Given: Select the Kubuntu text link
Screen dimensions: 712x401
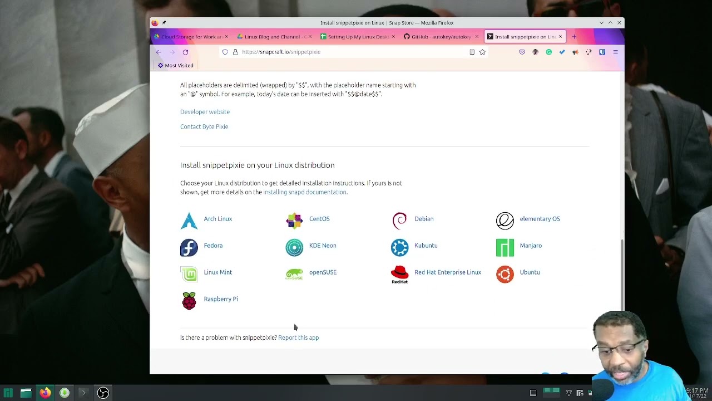Looking at the screenshot, I should coord(426,246).
